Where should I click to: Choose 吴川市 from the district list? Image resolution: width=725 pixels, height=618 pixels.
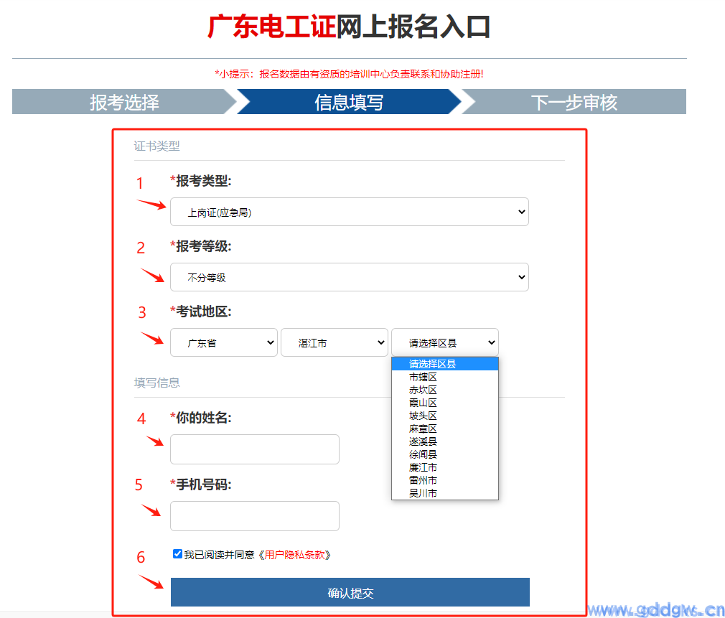(x=445, y=493)
